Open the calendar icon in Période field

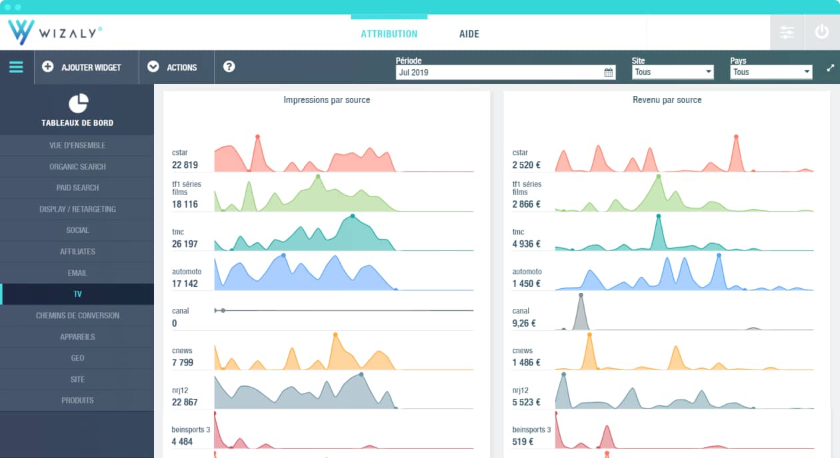point(609,73)
